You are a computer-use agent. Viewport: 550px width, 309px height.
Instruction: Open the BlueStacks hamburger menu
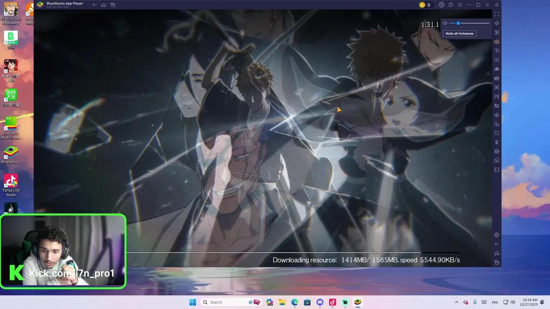point(460,5)
